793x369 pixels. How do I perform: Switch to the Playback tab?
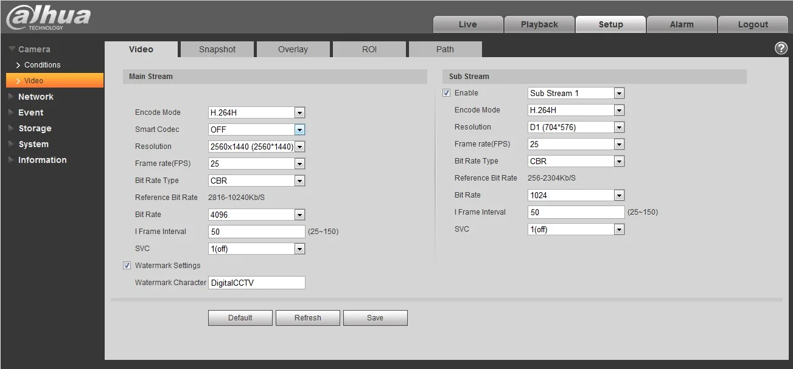539,24
